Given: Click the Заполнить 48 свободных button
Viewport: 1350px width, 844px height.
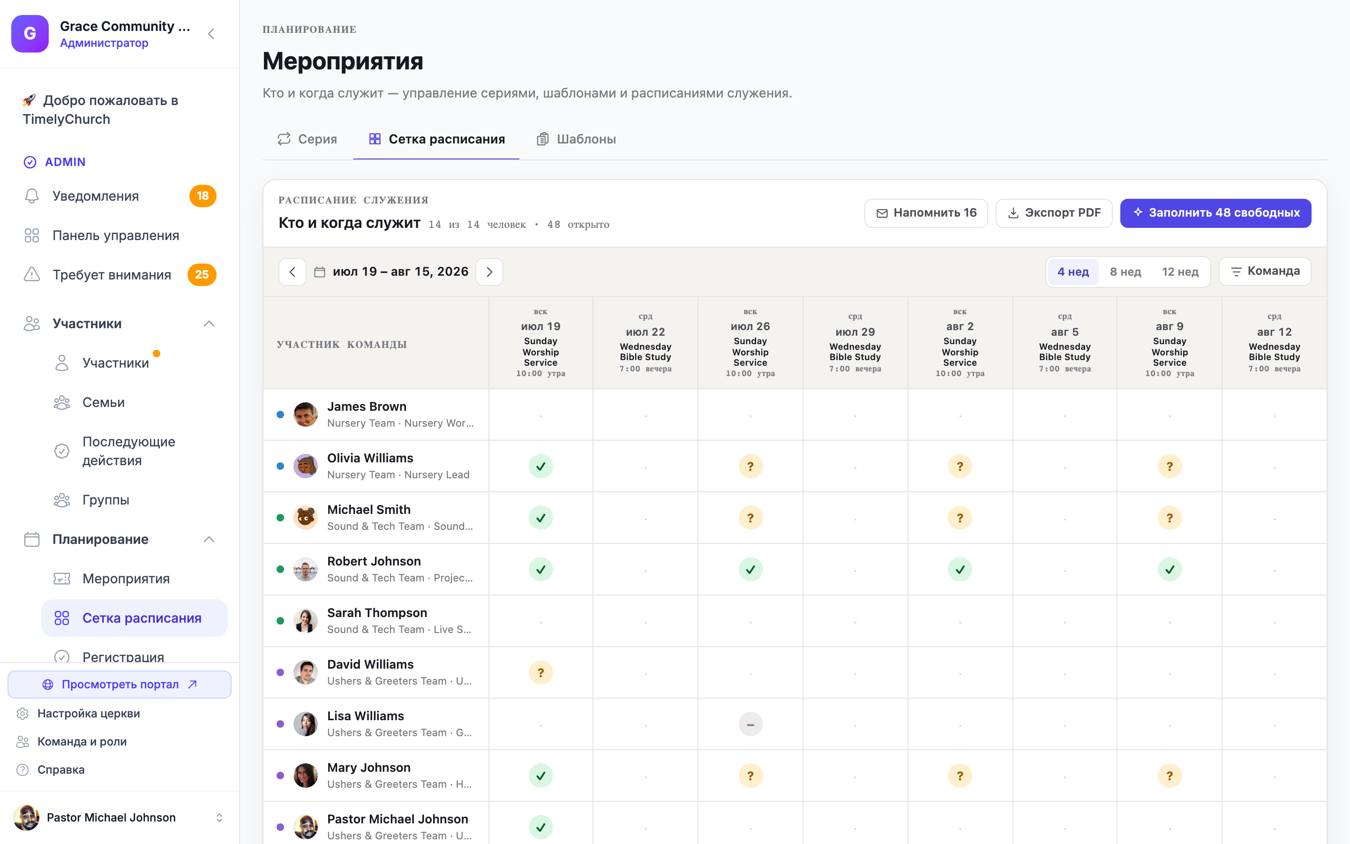Looking at the screenshot, I should (x=1215, y=213).
